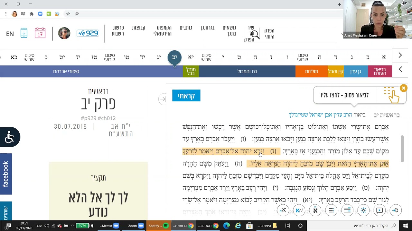Image resolution: width=412 pixels, height=231 pixels.
Task: Go to 929 home via the logo
Action: tap(88, 33)
